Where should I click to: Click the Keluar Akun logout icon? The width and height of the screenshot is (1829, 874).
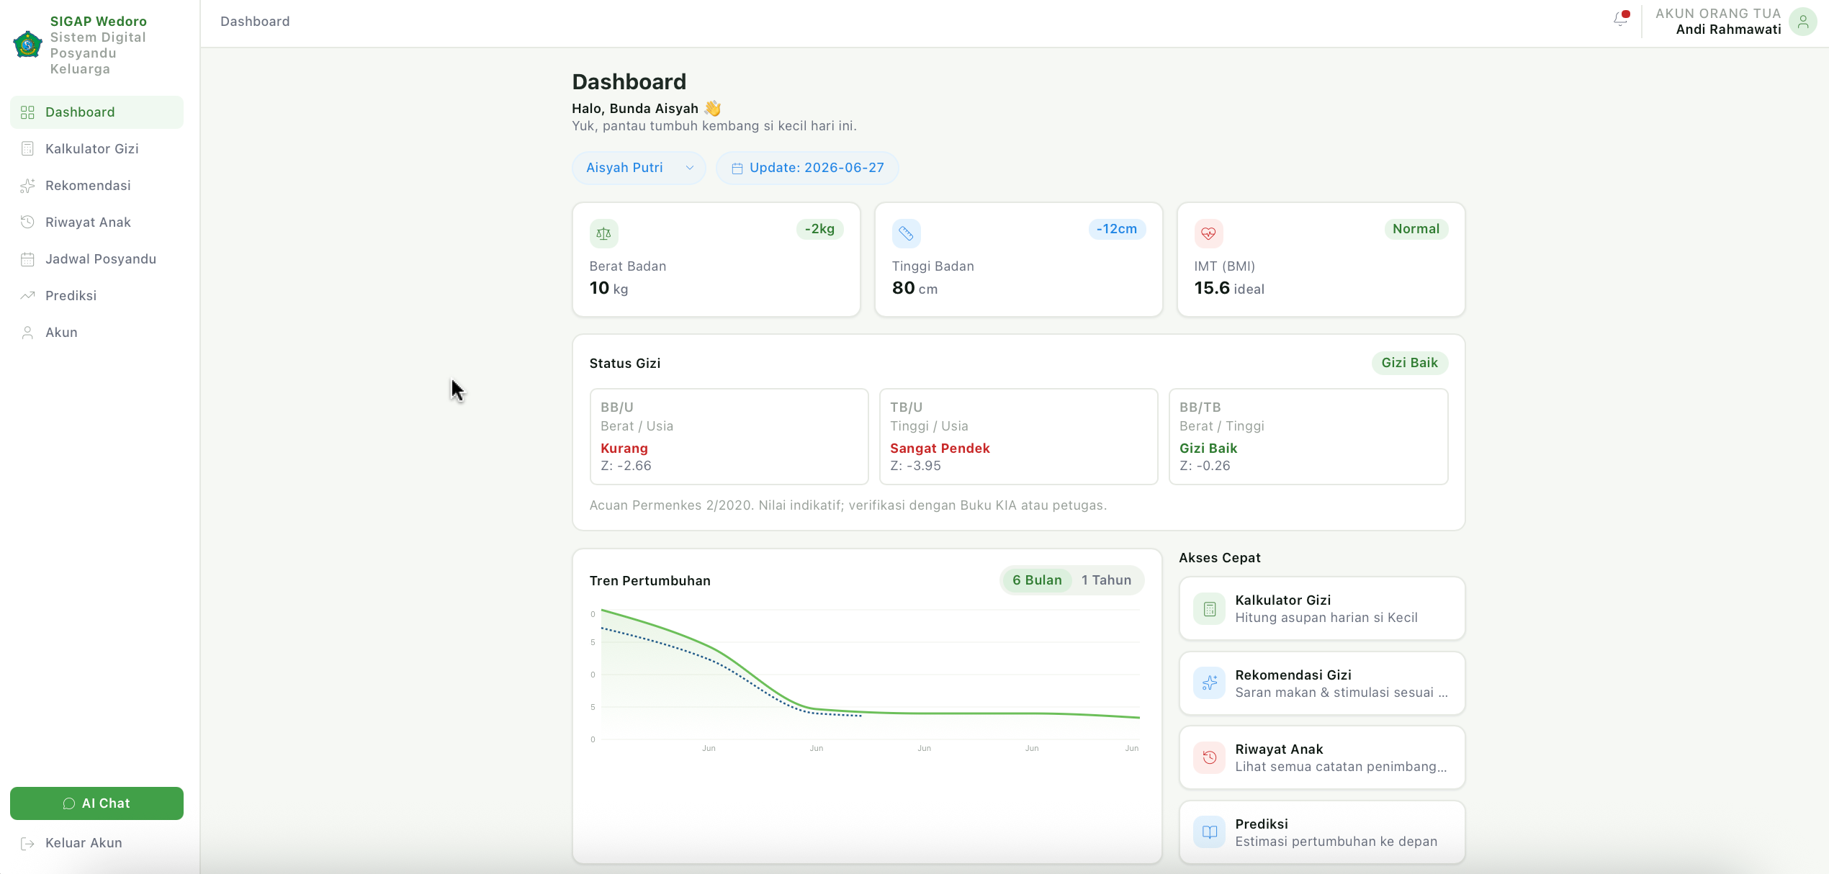click(27, 844)
